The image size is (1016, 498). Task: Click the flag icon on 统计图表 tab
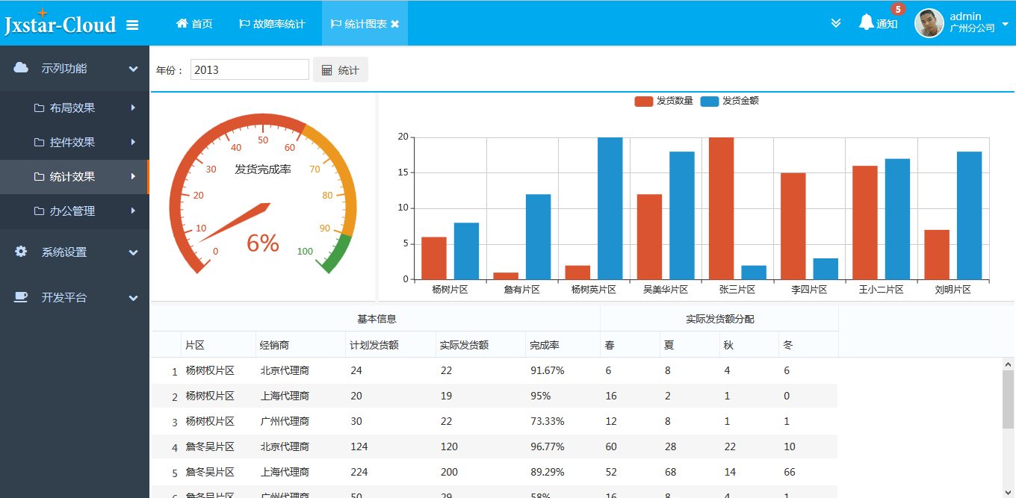[335, 24]
